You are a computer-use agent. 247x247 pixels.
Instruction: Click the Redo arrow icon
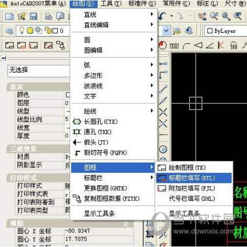pyautogui.click(x=180, y=16)
